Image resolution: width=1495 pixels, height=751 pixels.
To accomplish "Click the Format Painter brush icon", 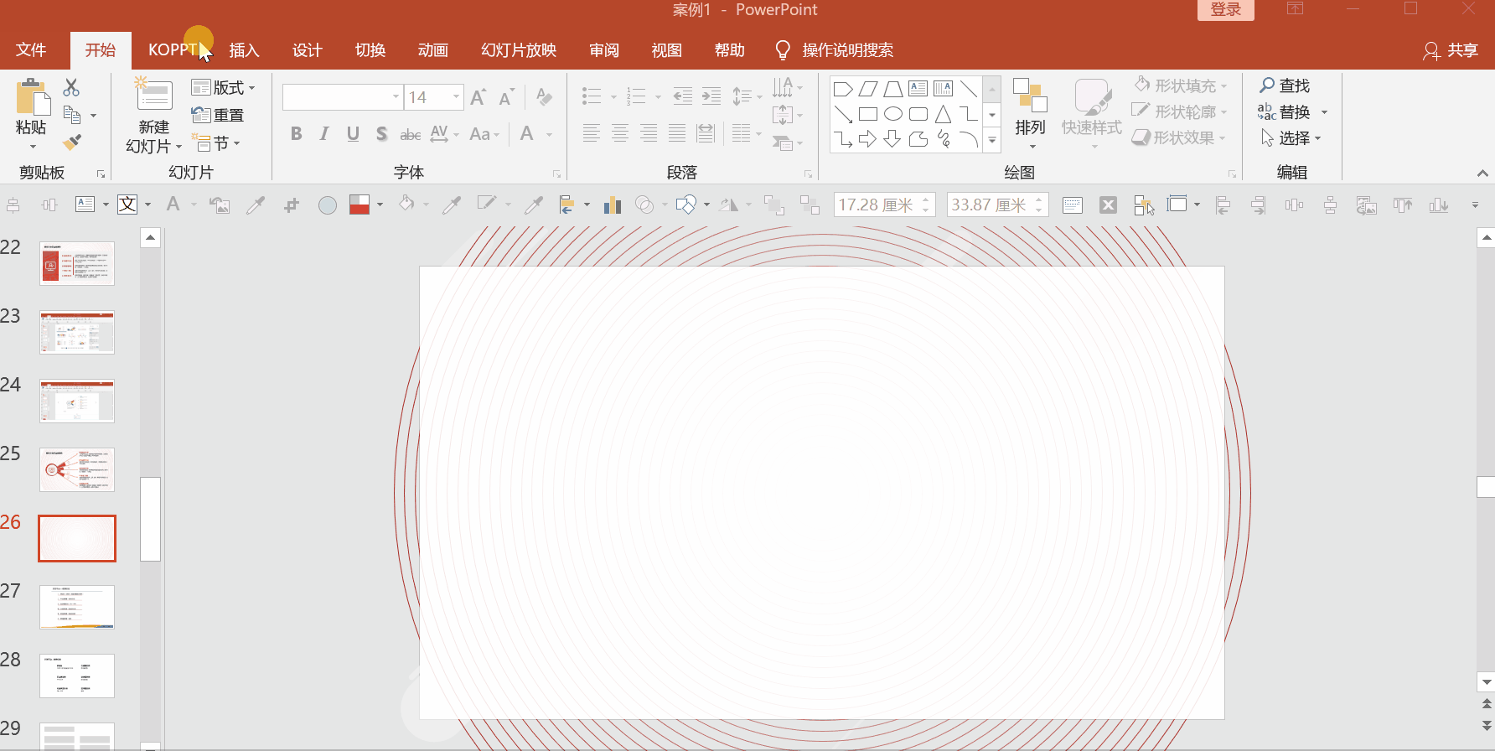I will pos(72,142).
